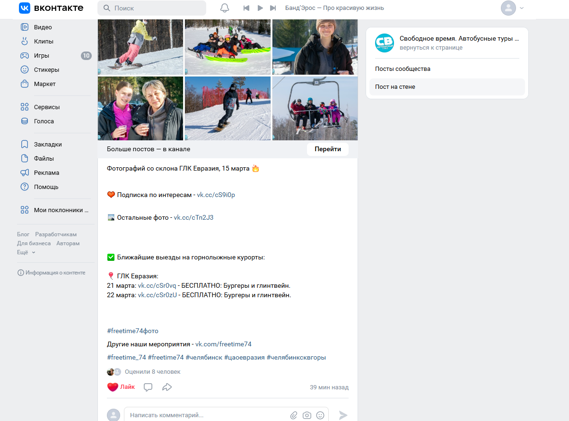Focus the Поиск search field
The height and width of the screenshot is (421, 569).
(152, 8)
